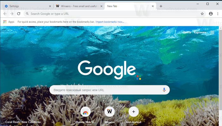Click Import bookmarks now link
222x126 pixels.
point(110,22)
